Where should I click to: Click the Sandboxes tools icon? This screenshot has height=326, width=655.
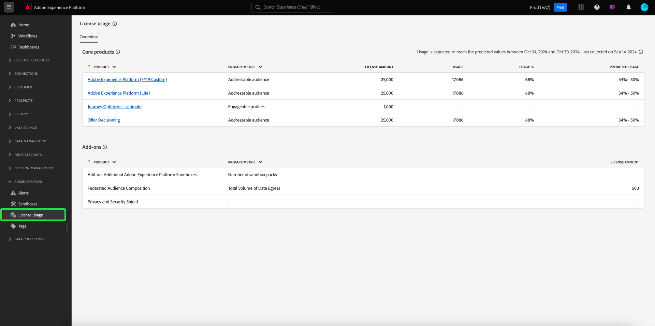[13, 204]
